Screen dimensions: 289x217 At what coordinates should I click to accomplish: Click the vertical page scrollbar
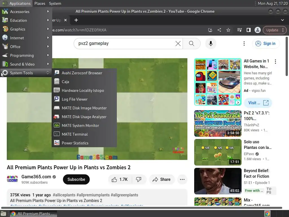click(x=287, y=56)
